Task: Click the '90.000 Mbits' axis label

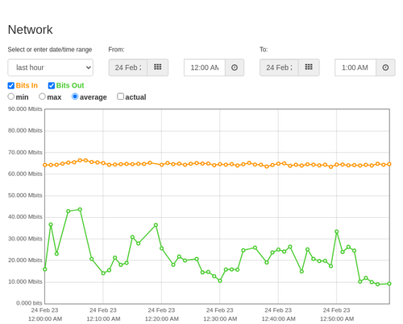Action: click(25, 109)
